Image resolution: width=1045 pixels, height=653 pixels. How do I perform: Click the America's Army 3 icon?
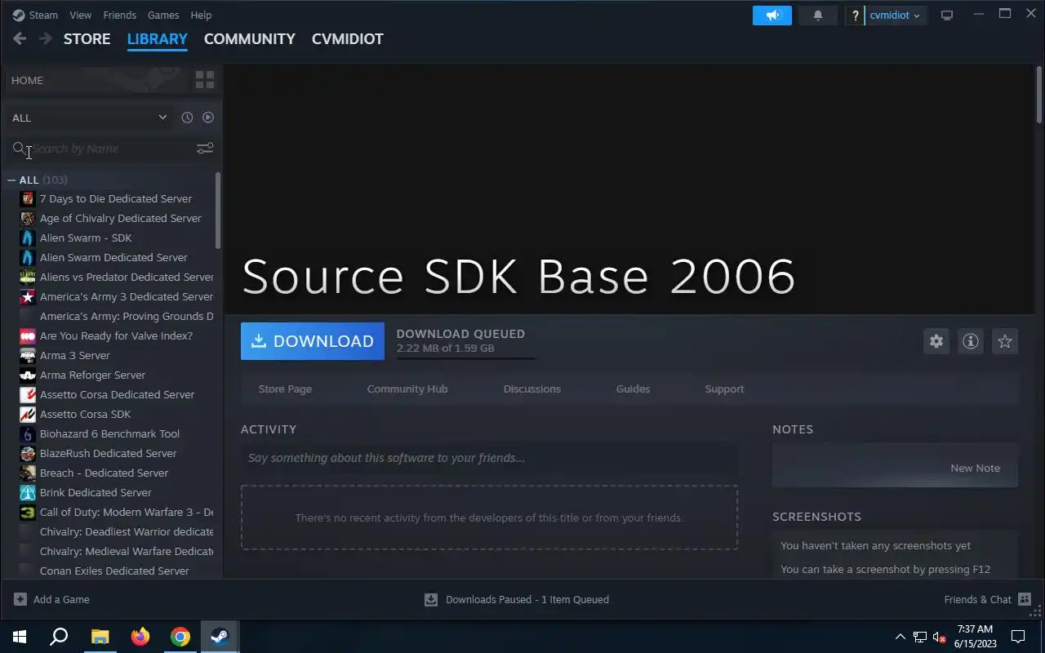click(x=27, y=296)
